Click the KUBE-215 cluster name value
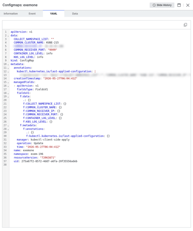This screenshot has height=231, width=193. [x=52, y=42]
